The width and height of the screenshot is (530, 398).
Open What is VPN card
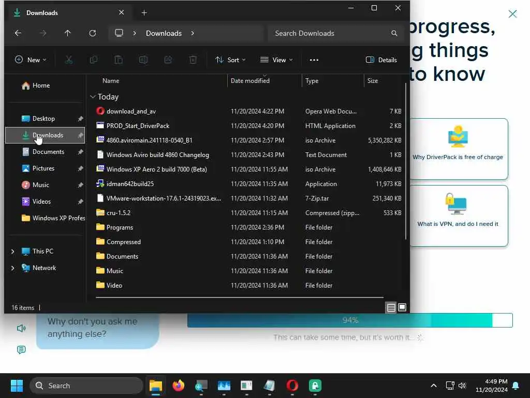pos(459,216)
